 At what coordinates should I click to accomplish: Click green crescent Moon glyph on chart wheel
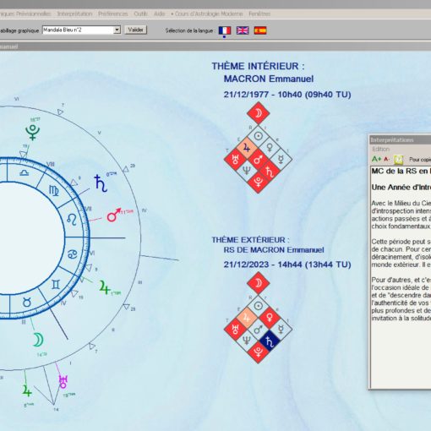(x=38, y=340)
